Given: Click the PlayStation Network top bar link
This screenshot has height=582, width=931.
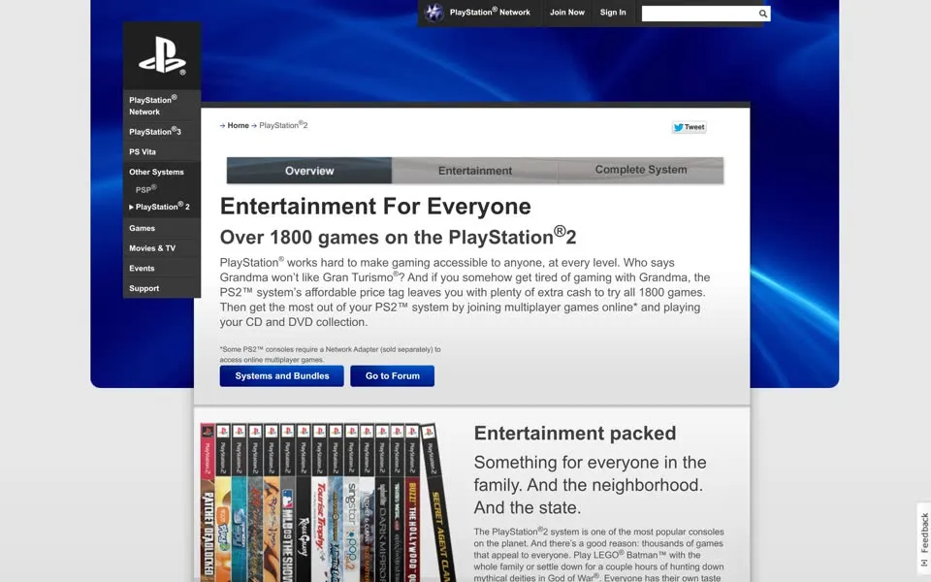Looking at the screenshot, I should pos(490,13).
